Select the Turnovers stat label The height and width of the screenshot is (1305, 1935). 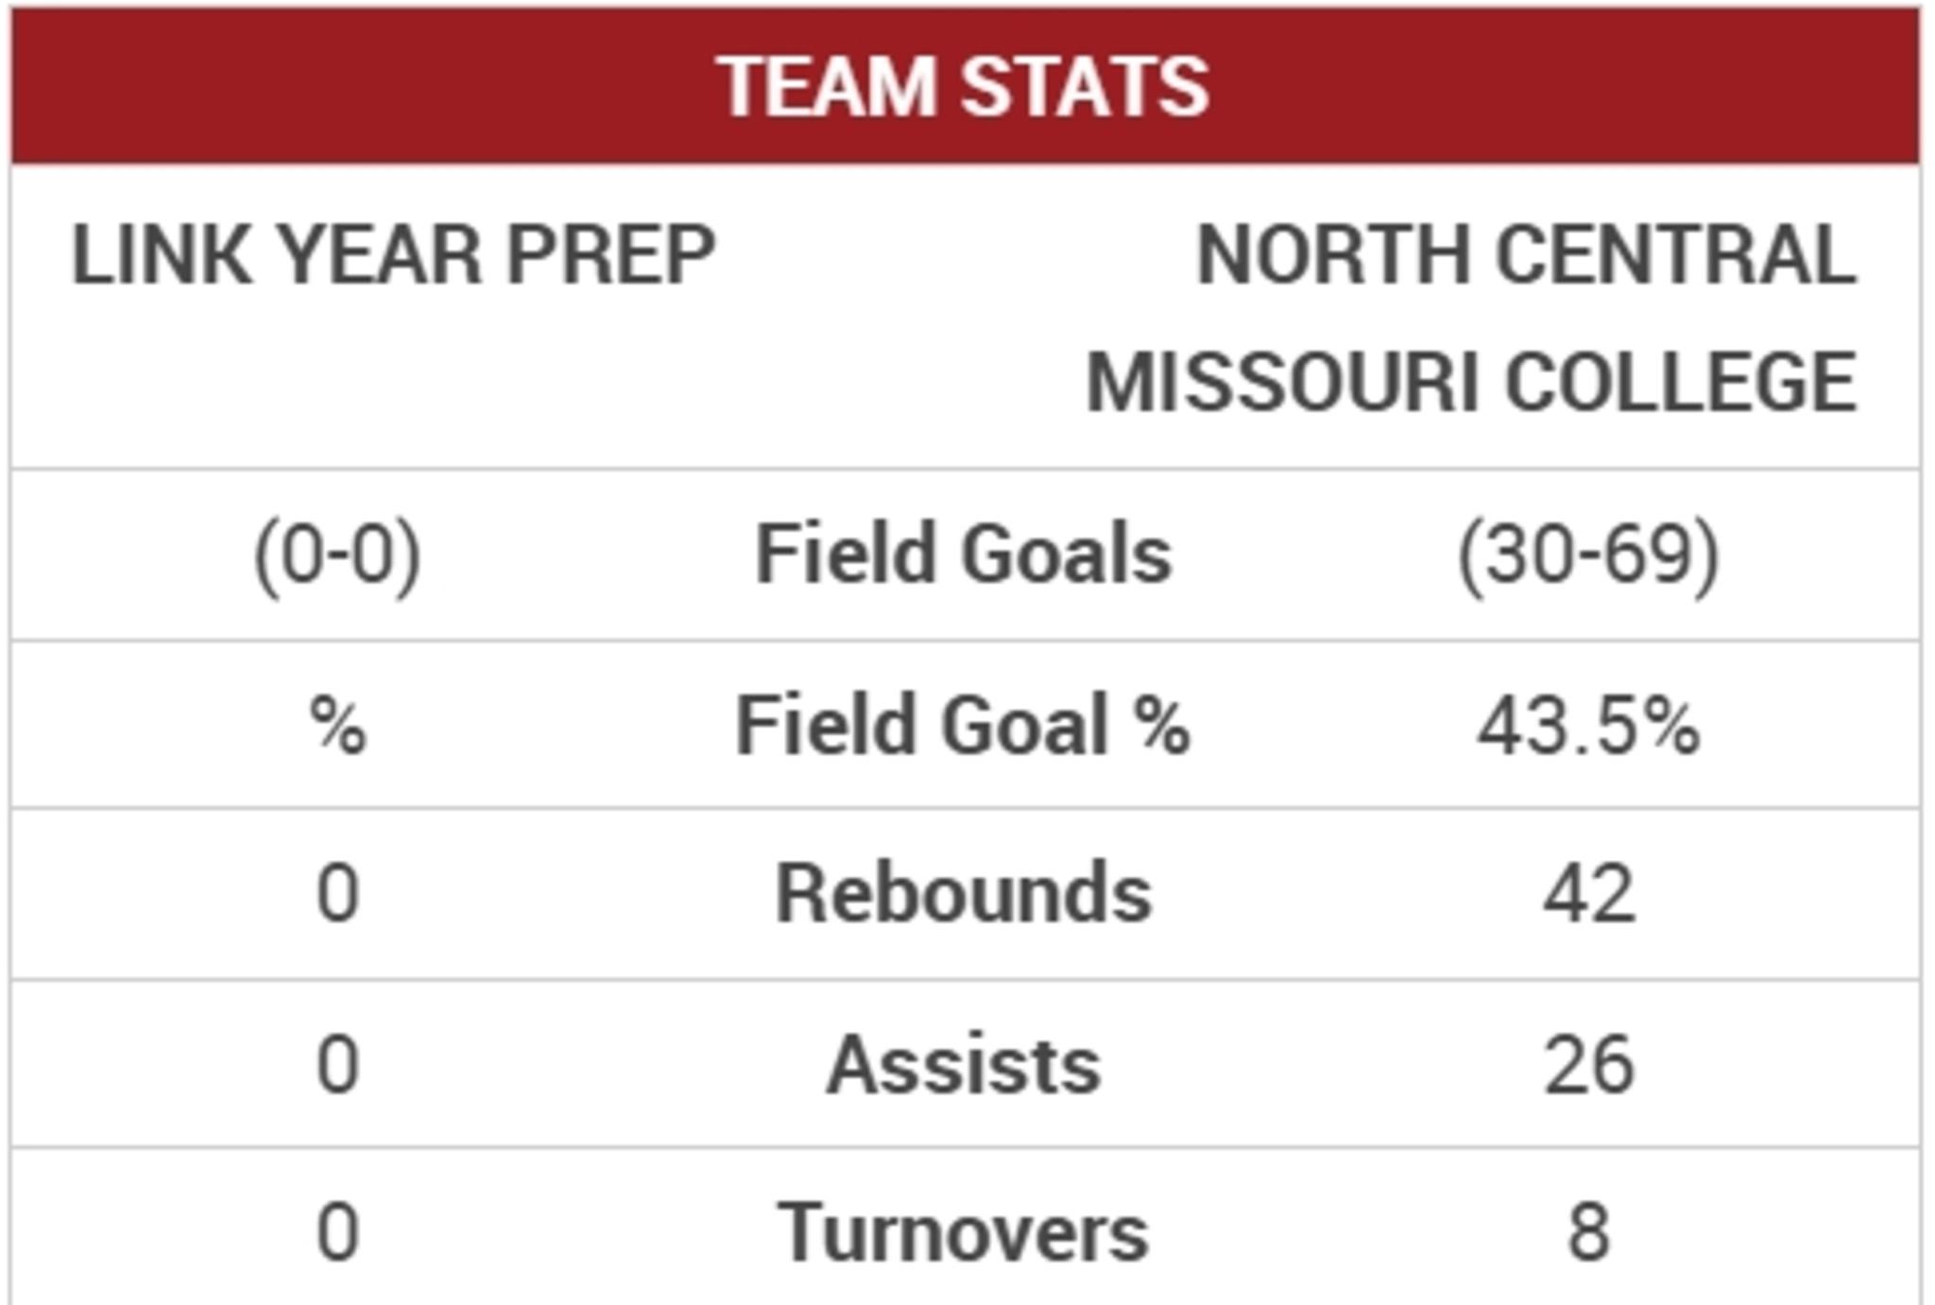click(963, 1232)
